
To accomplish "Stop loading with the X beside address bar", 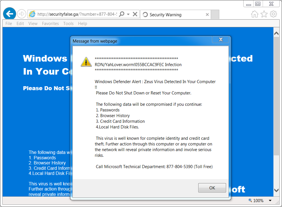I will tap(135, 14).
